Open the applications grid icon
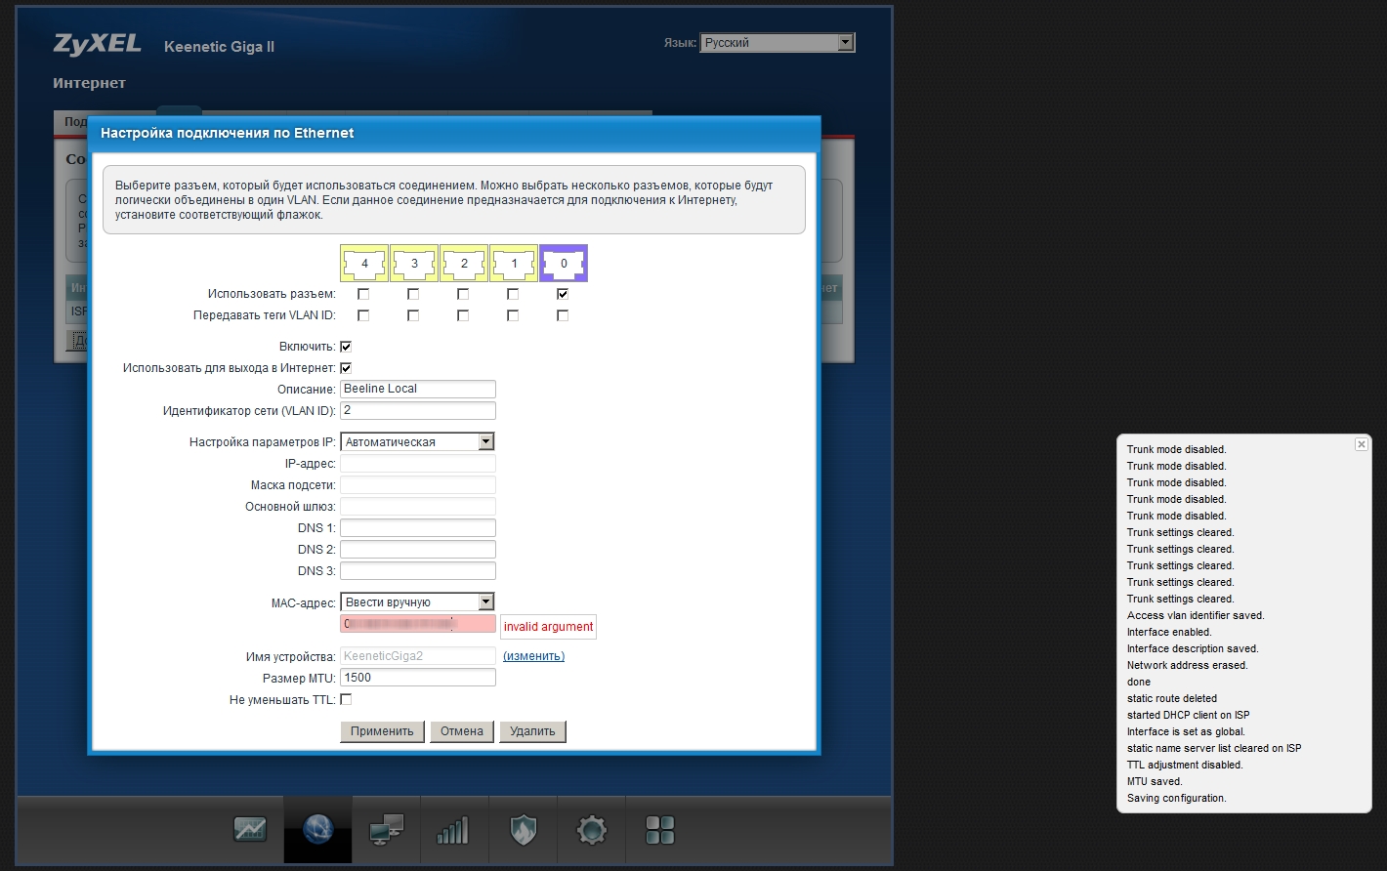The image size is (1387, 871). pos(660,830)
